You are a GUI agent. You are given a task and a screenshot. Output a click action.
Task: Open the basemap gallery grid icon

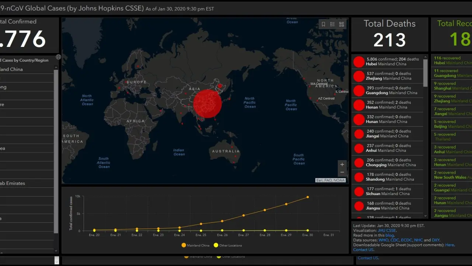pos(341,24)
